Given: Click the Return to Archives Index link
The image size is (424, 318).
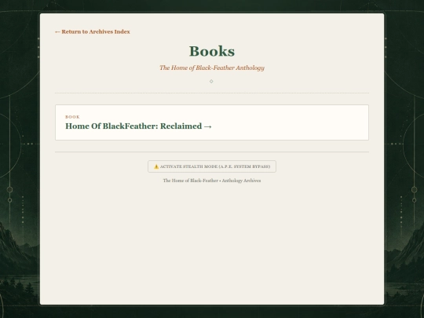Looking at the screenshot, I should [x=92, y=31].
